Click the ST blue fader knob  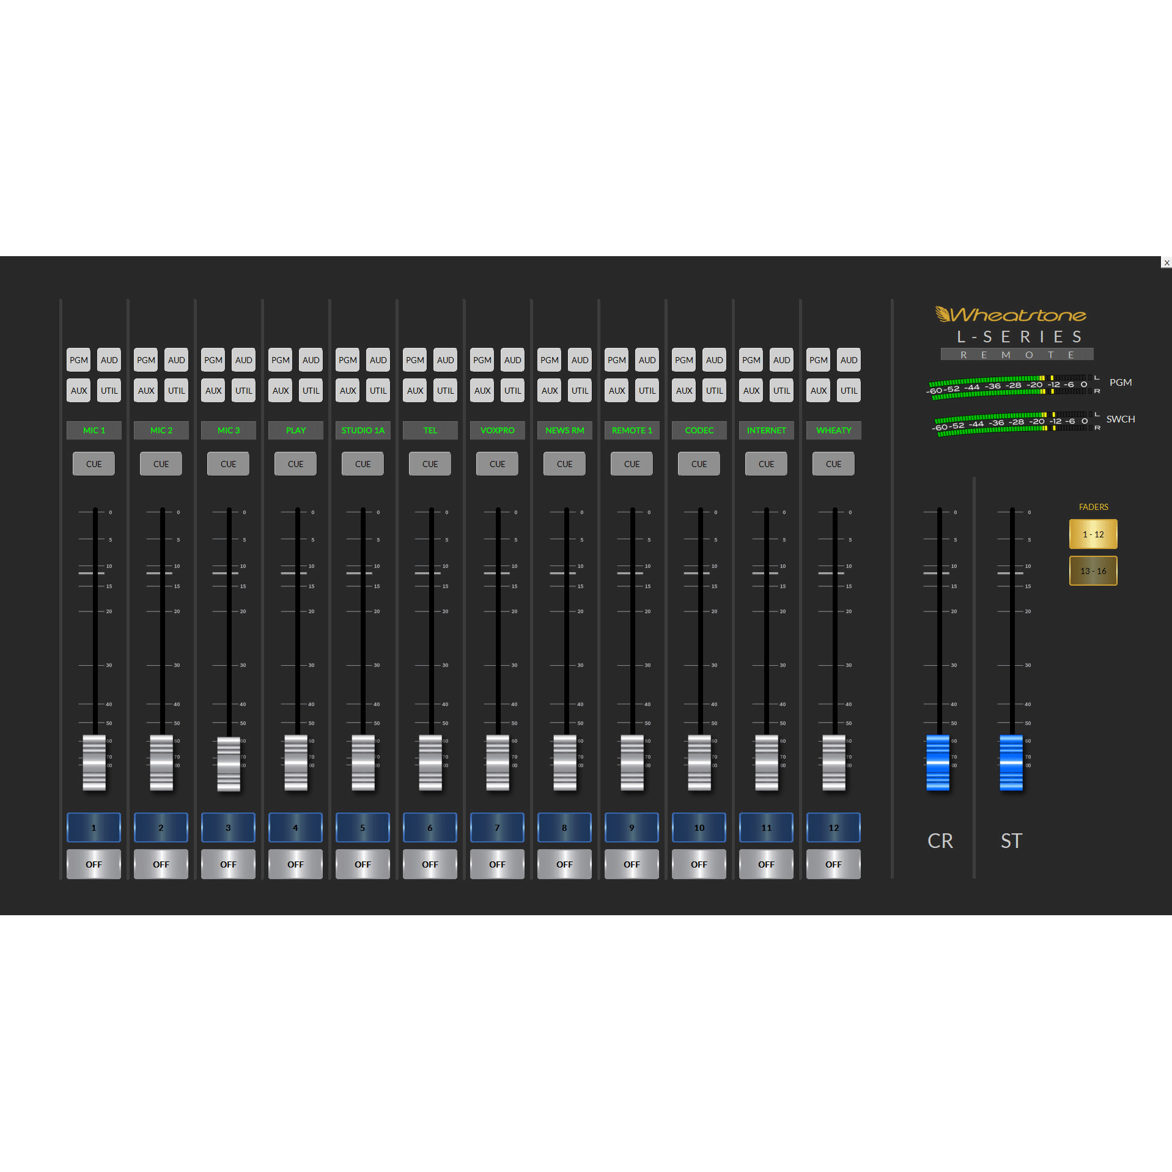click(x=1011, y=762)
